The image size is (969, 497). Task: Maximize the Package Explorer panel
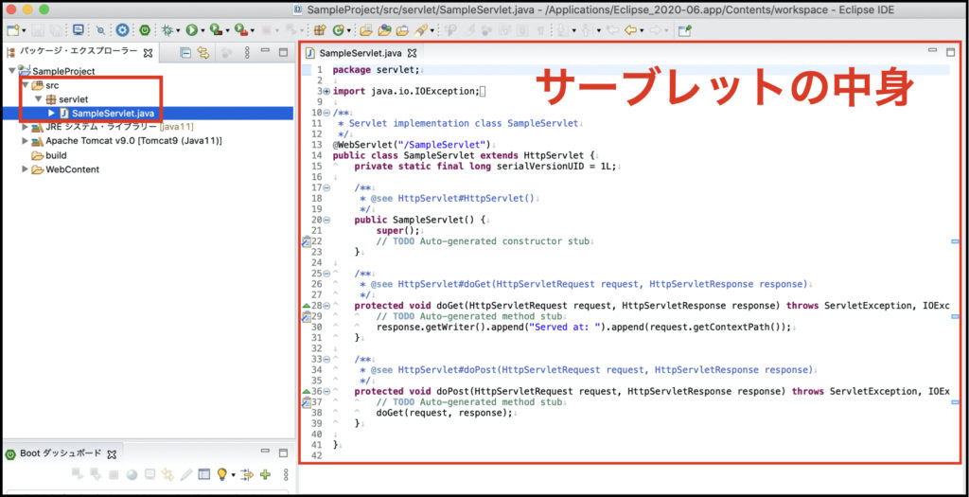point(284,53)
